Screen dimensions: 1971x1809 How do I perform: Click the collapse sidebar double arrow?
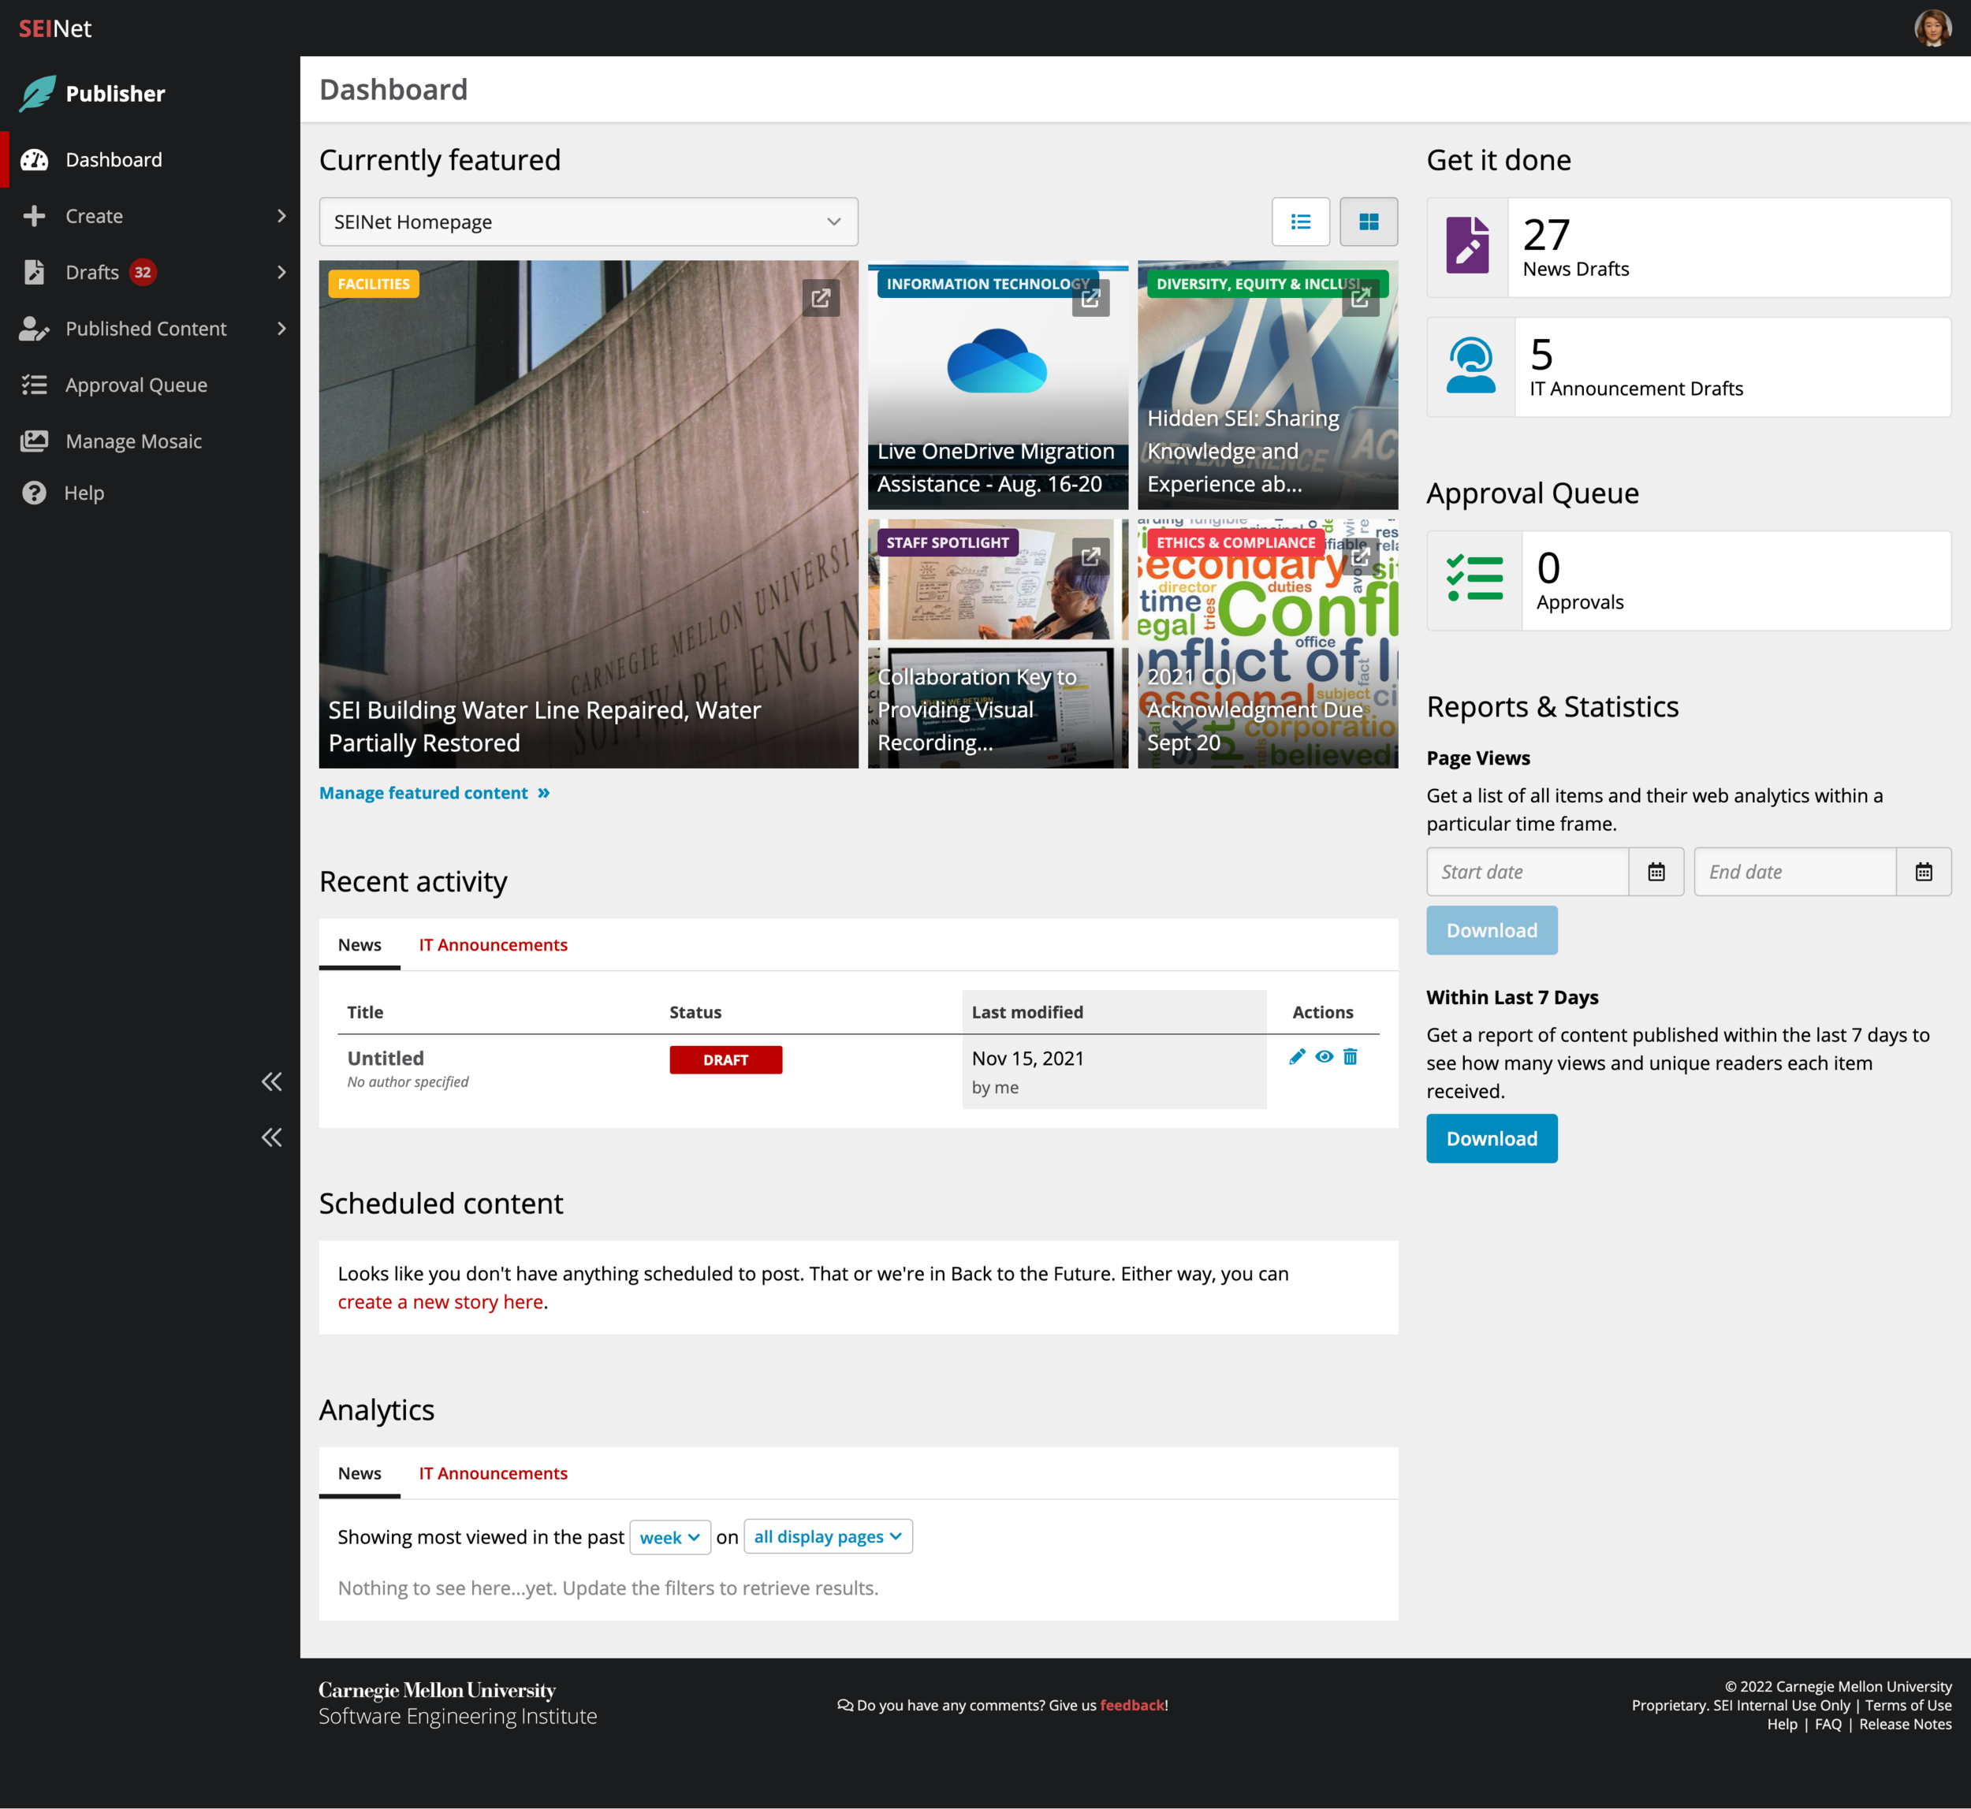tap(271, 1080)
